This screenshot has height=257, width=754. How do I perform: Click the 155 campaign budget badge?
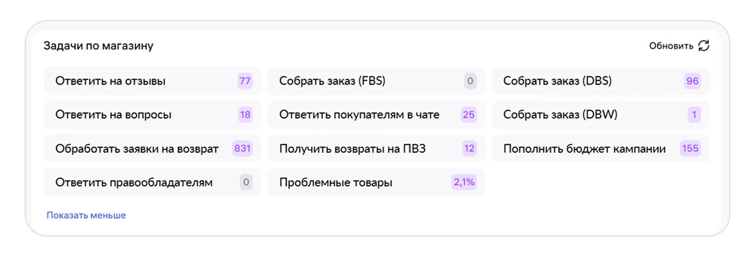tap(691, 149)
